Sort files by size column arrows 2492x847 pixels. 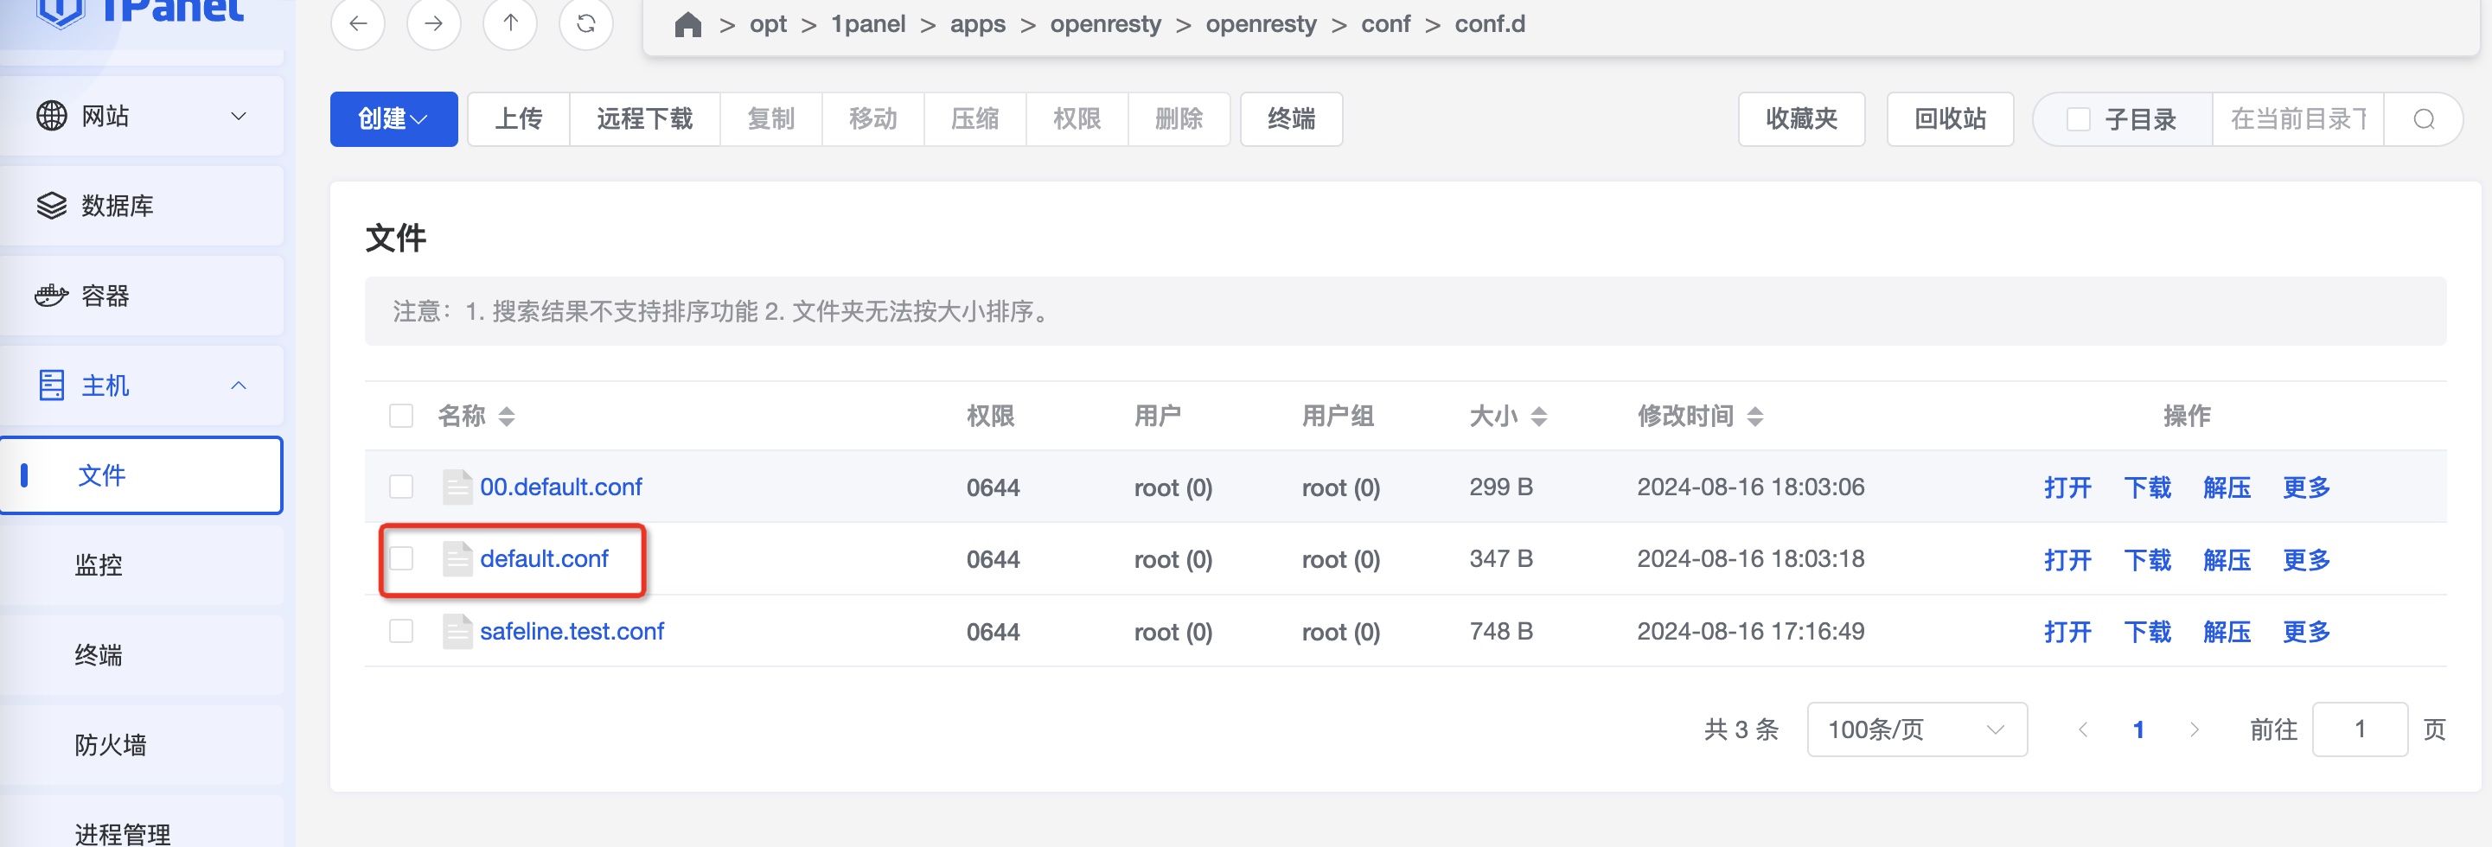(1538, 417)
